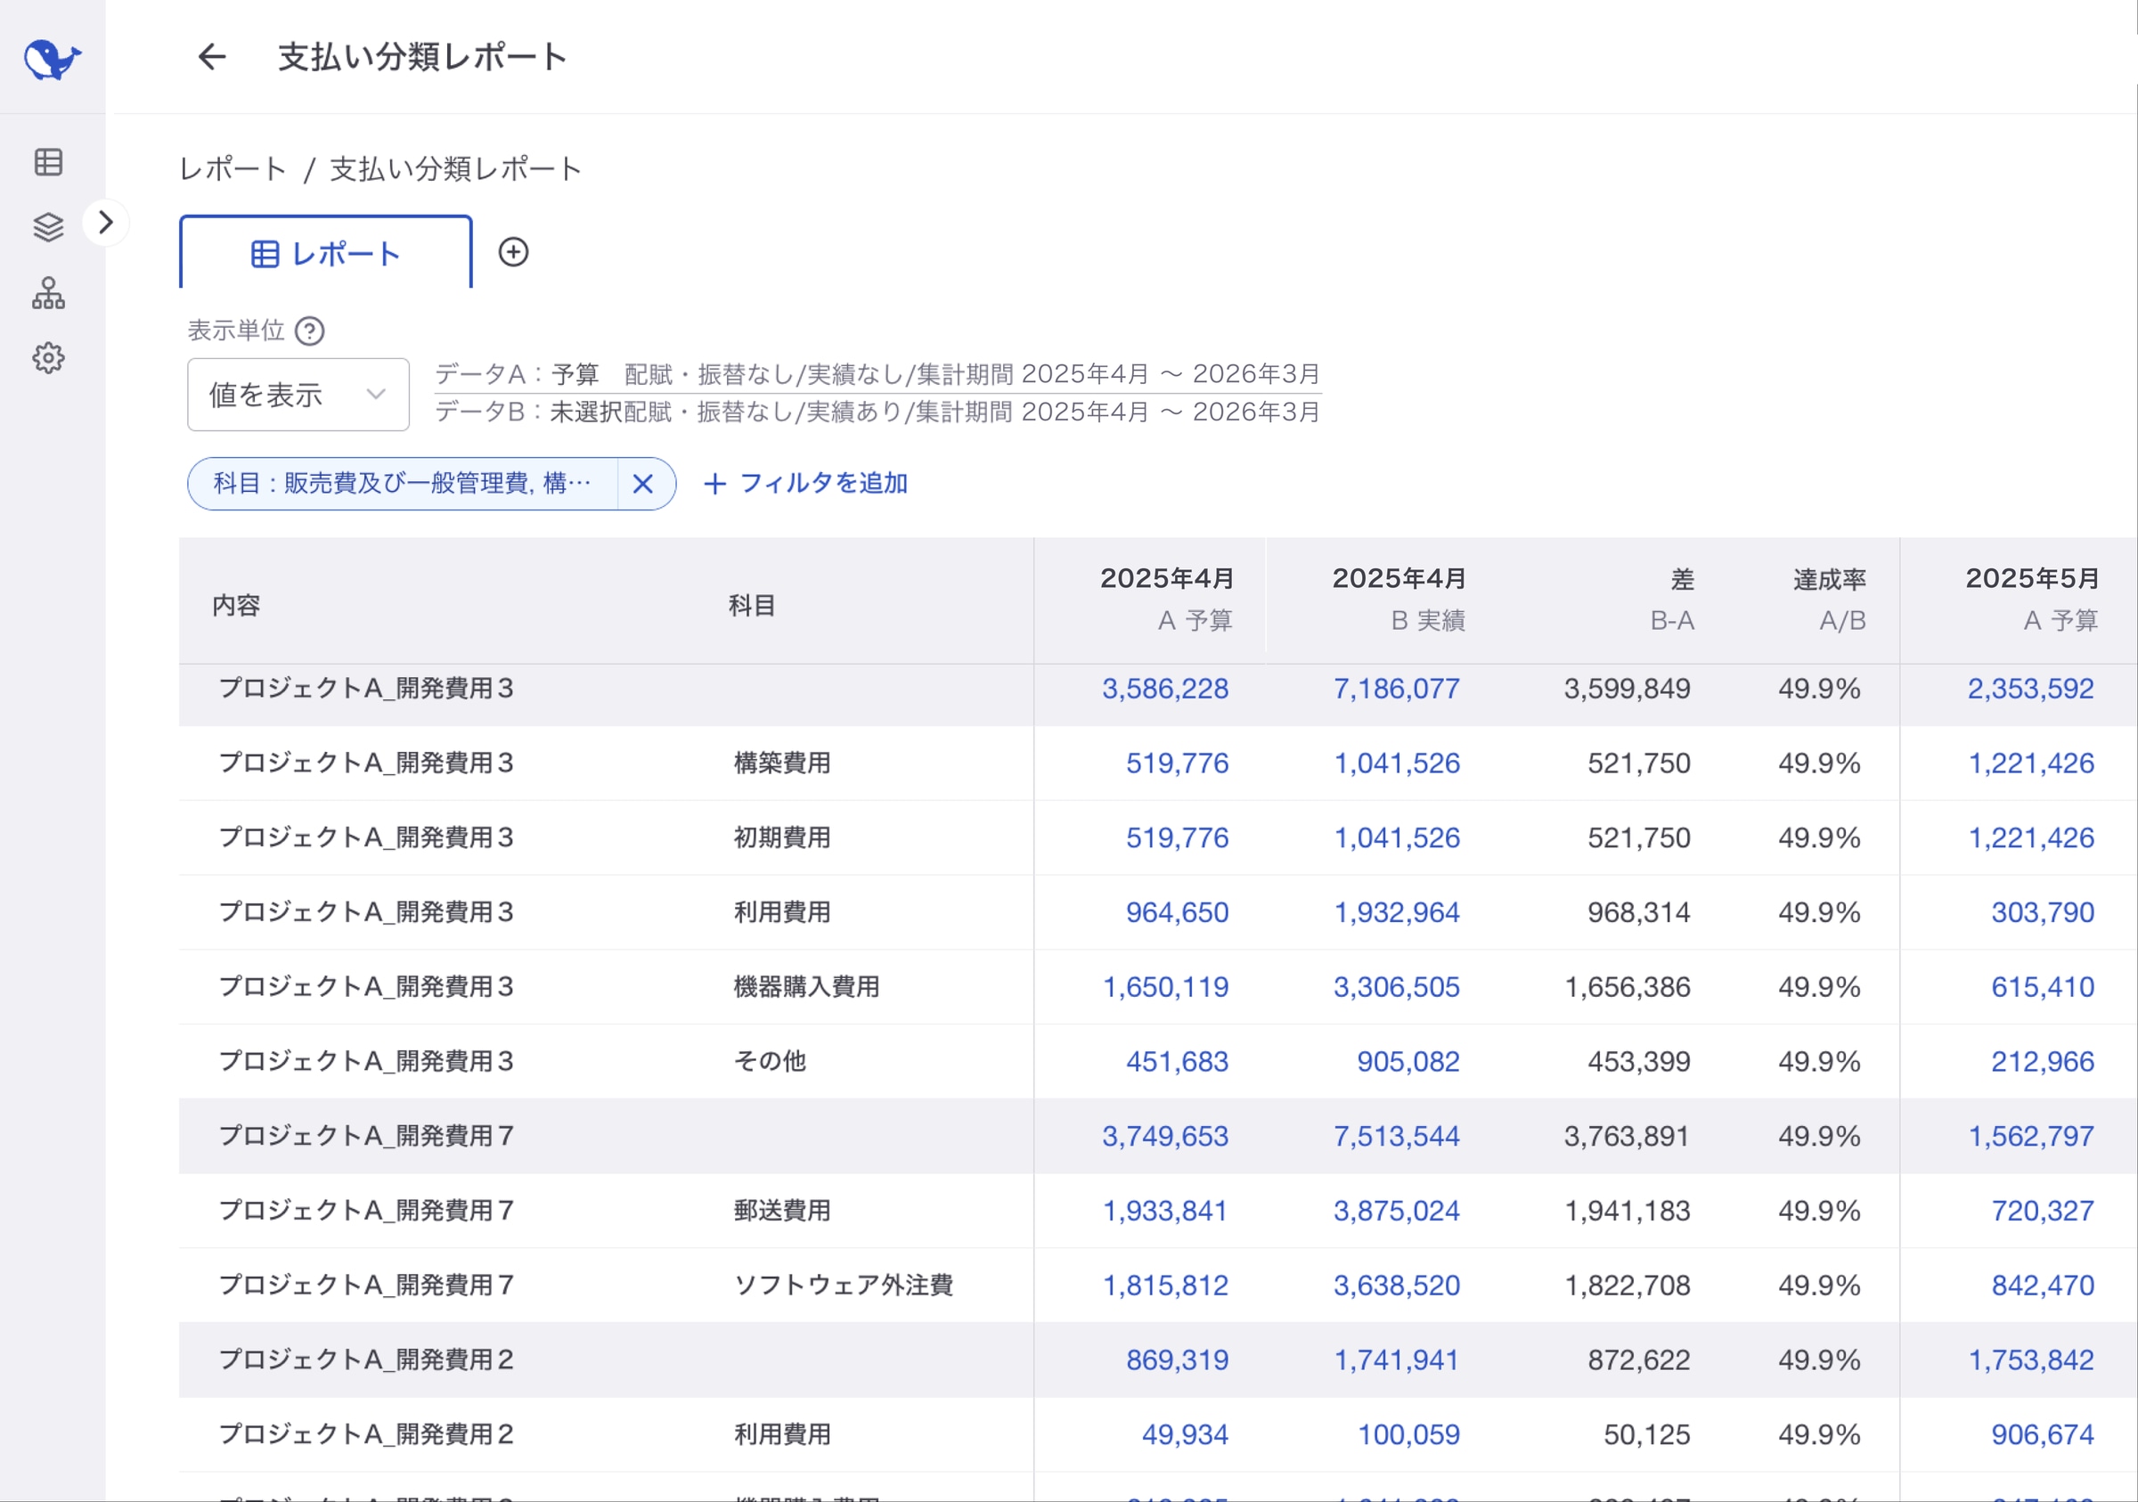Remove the 科目 filter chip

[642, 483]
